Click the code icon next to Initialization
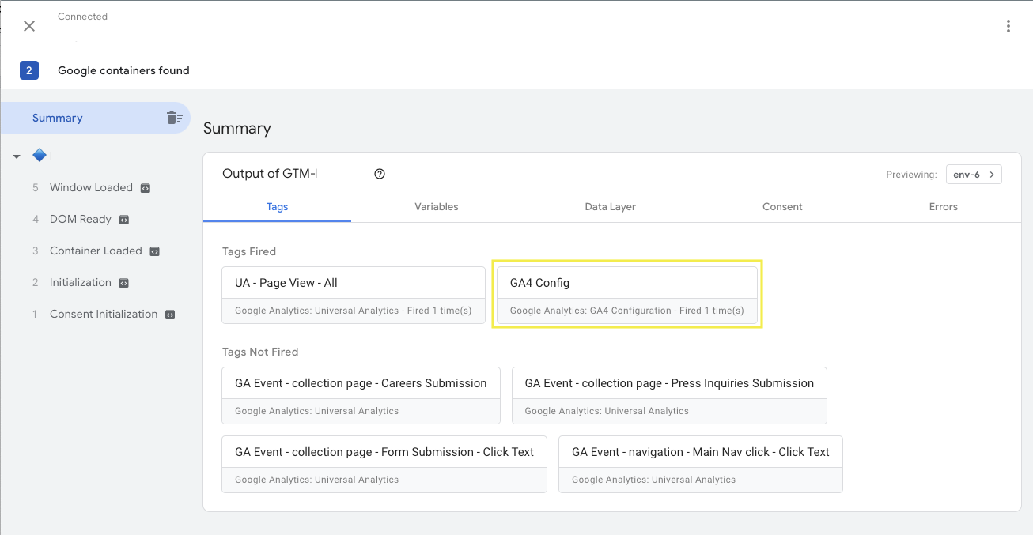 click(x=124, y=283)
